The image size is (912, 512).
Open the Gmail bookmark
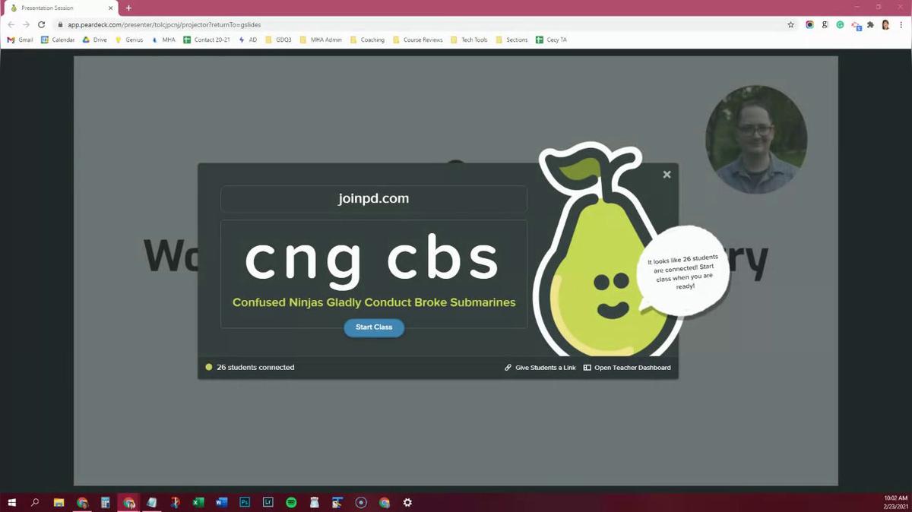21,40
